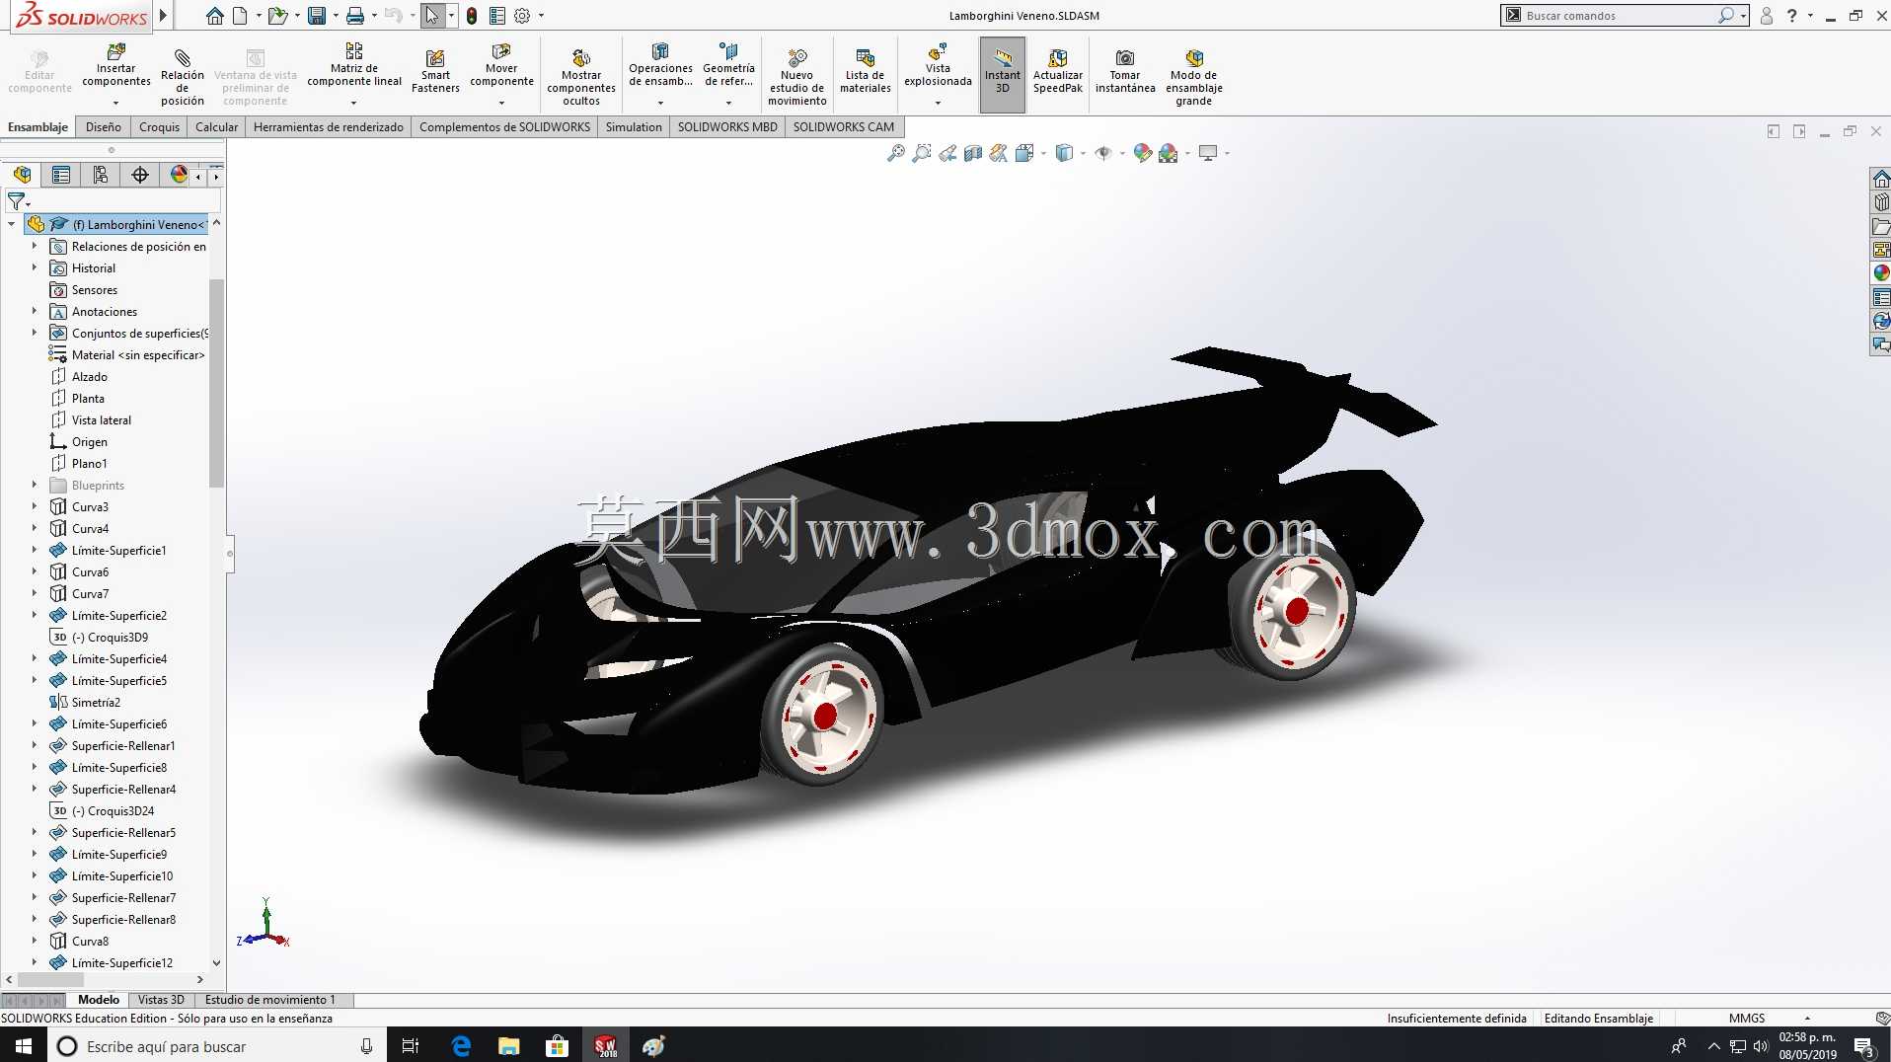The height and width of the screenshot is (1062, 1891).
Task: Click Insertar componentes tool
Action: [x=115, y=67]
